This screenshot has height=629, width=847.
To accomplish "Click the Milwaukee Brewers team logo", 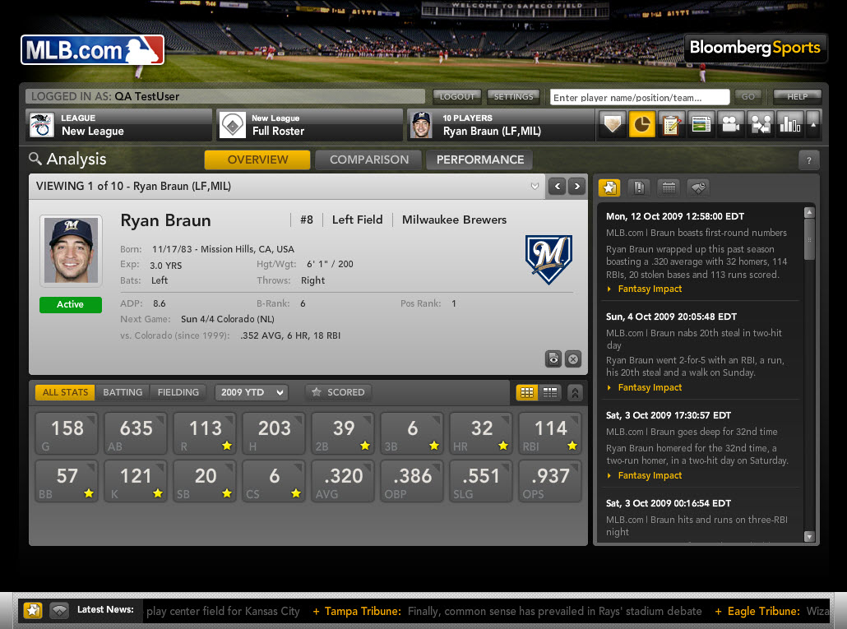I will (548, 260).
